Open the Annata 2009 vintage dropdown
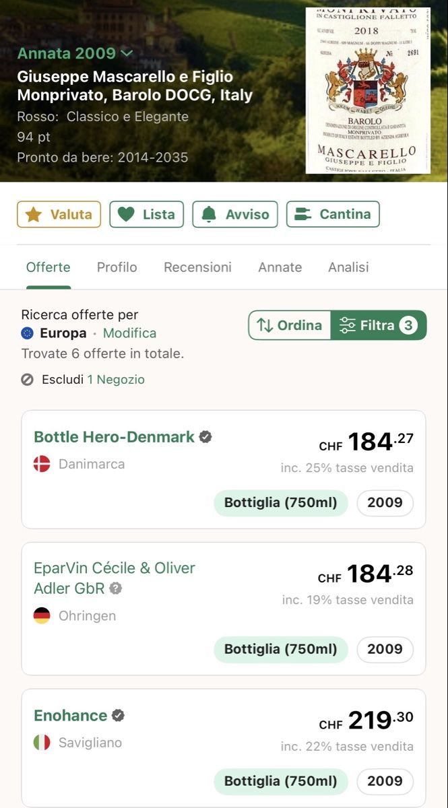This screenshot has height=808, width=448. [x=75, y=53]
